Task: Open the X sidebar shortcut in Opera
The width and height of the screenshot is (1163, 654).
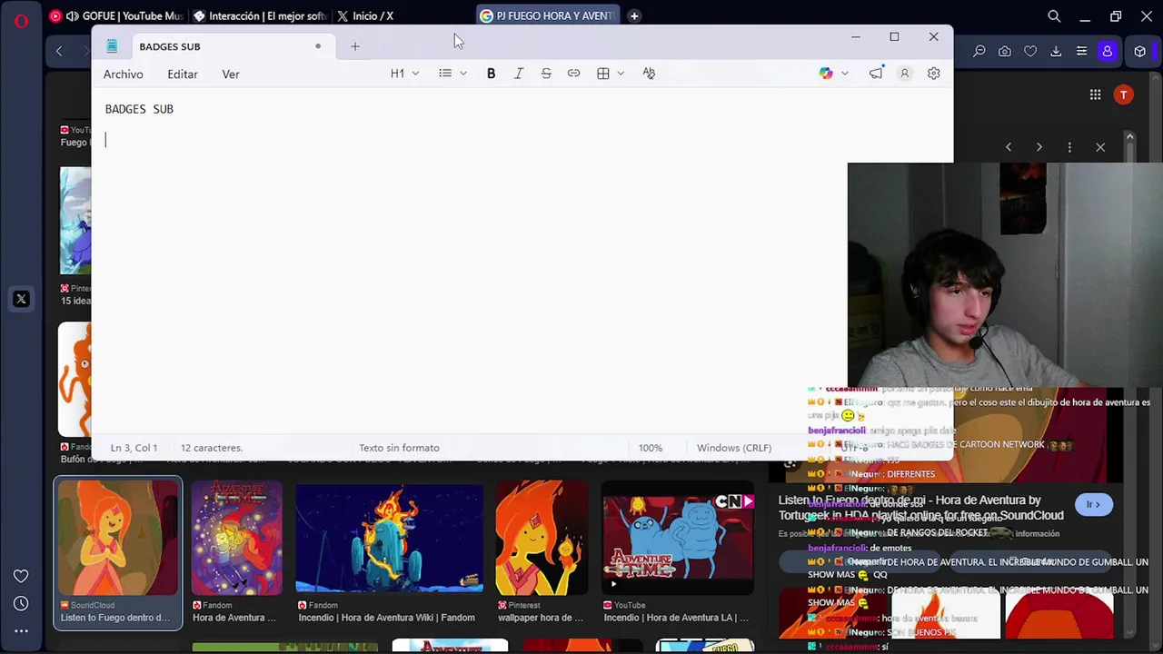Action: (x=21, y=299)
